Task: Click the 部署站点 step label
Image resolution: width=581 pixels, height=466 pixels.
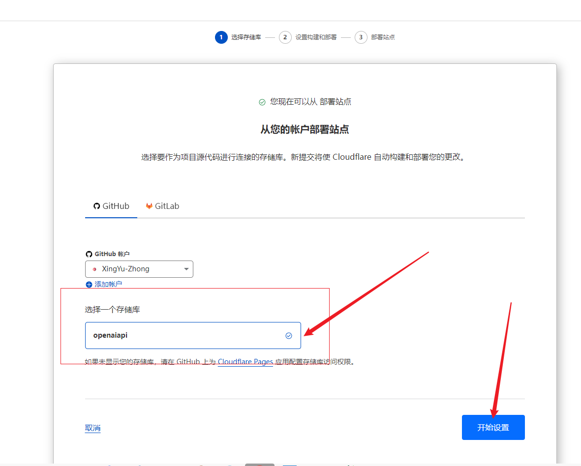Action: (383, 37)
